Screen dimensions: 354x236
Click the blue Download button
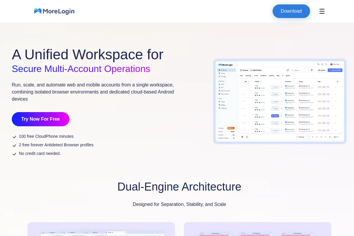291,11
